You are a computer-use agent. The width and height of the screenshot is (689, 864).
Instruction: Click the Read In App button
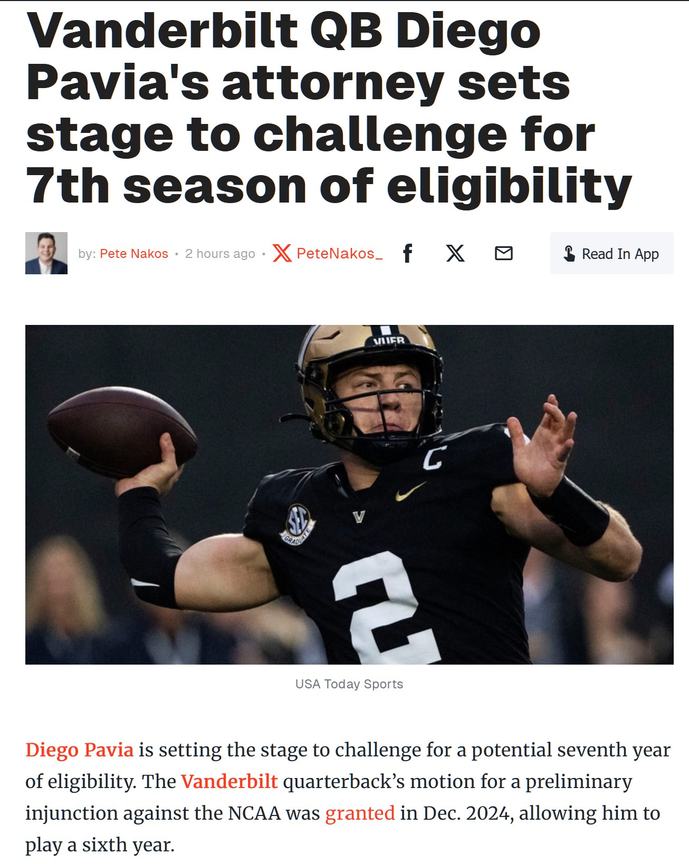[611, 253]
